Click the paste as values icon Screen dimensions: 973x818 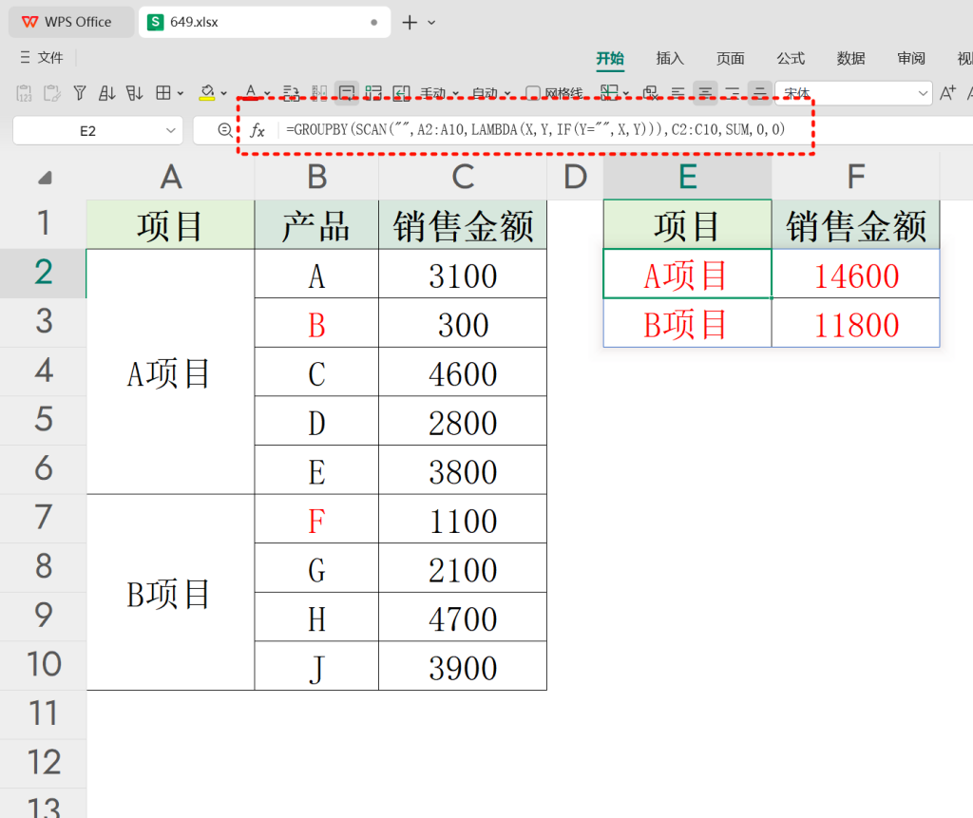click(x=24, y=93)
